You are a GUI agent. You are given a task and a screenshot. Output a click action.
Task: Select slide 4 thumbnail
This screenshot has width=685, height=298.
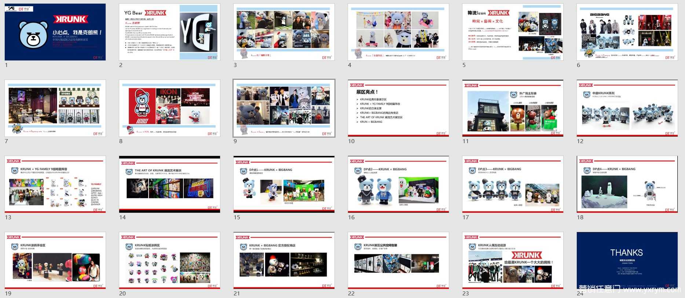click(398, 32)
